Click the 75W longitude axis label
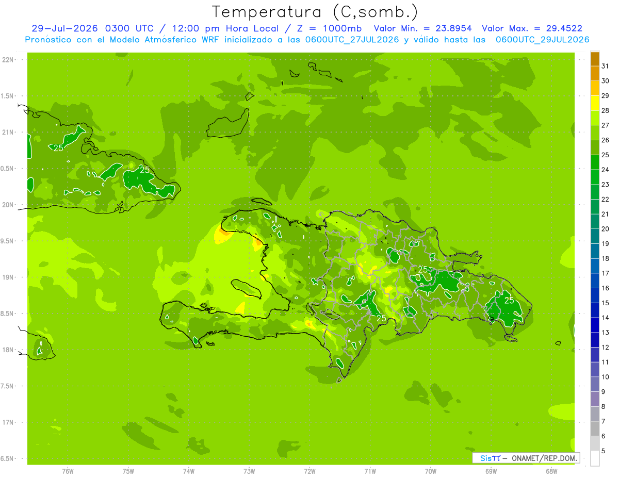Viewport: 619px width, 478px height. point(128,471)
